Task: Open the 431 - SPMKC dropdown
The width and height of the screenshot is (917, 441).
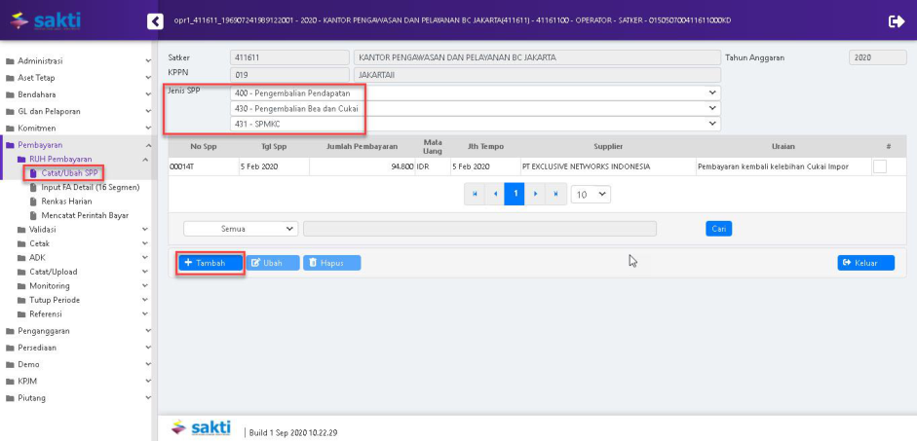Action: 475,124
